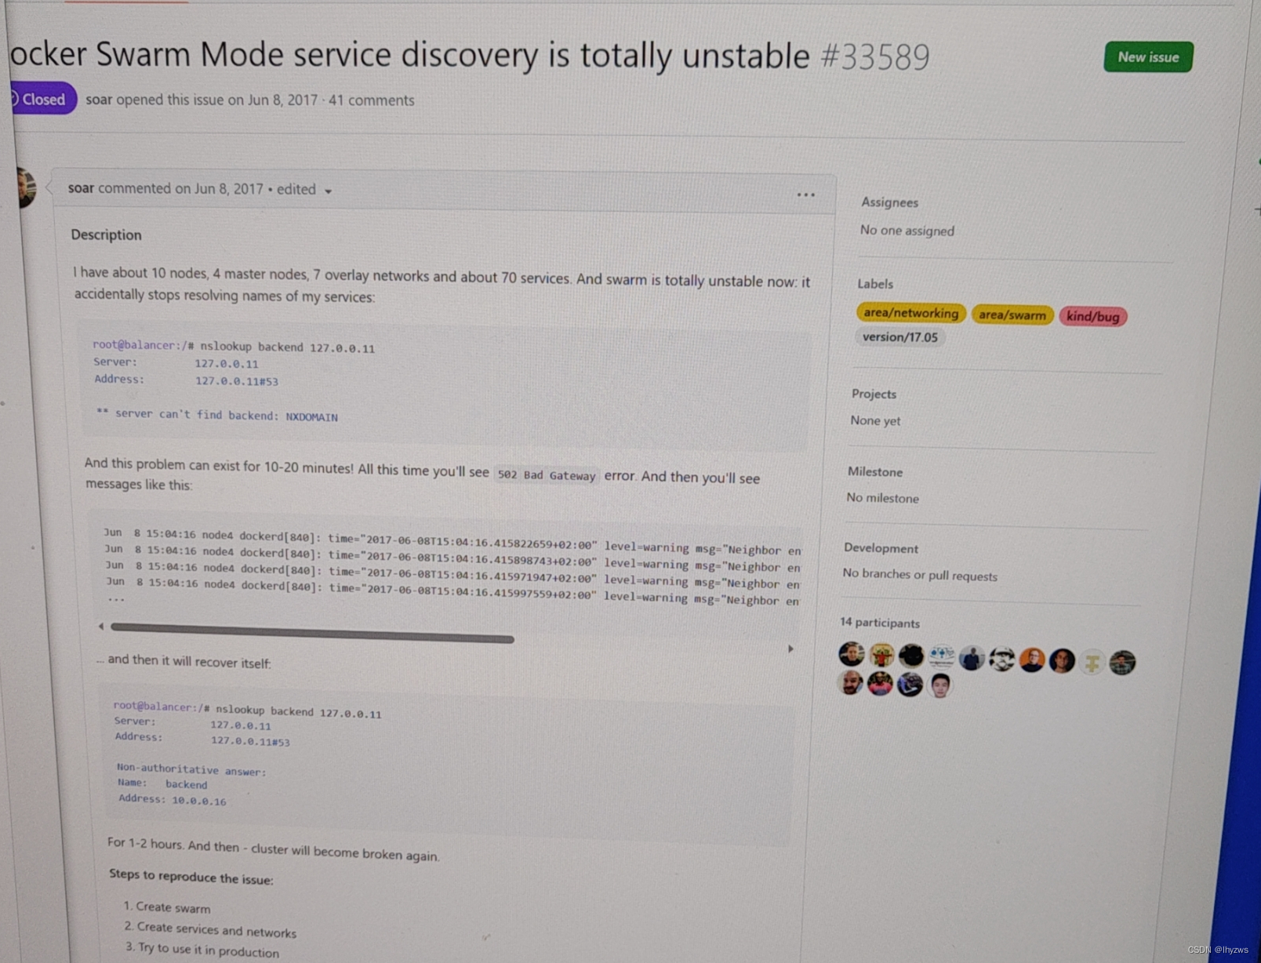The height and width of the screenshot is (963, 1261).
Task: Click the first avatar in second participants row
Action: [850, 683]
